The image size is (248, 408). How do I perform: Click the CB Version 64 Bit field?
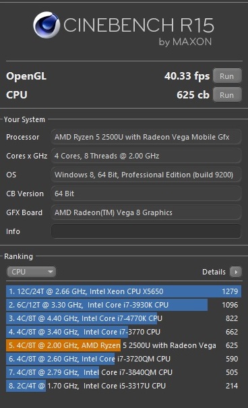(146, 194)
